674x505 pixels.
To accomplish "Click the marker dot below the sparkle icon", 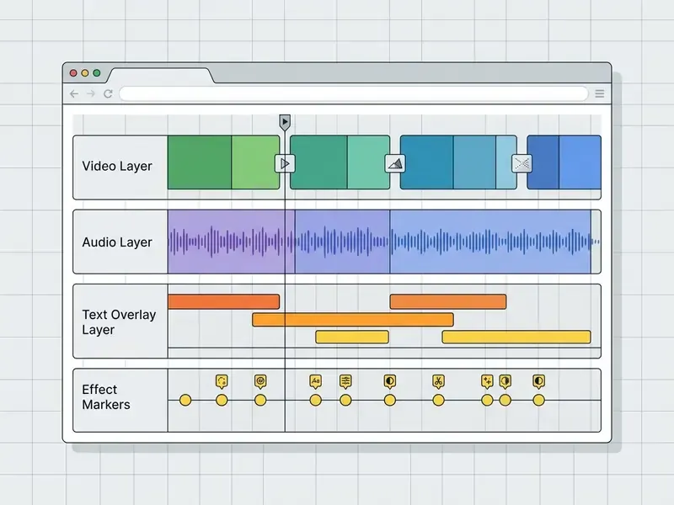I will (x=487, y=401).
